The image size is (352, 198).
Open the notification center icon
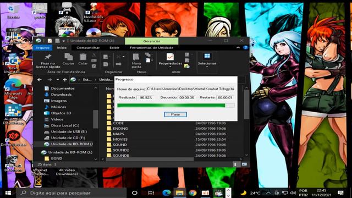click(340, 193)
